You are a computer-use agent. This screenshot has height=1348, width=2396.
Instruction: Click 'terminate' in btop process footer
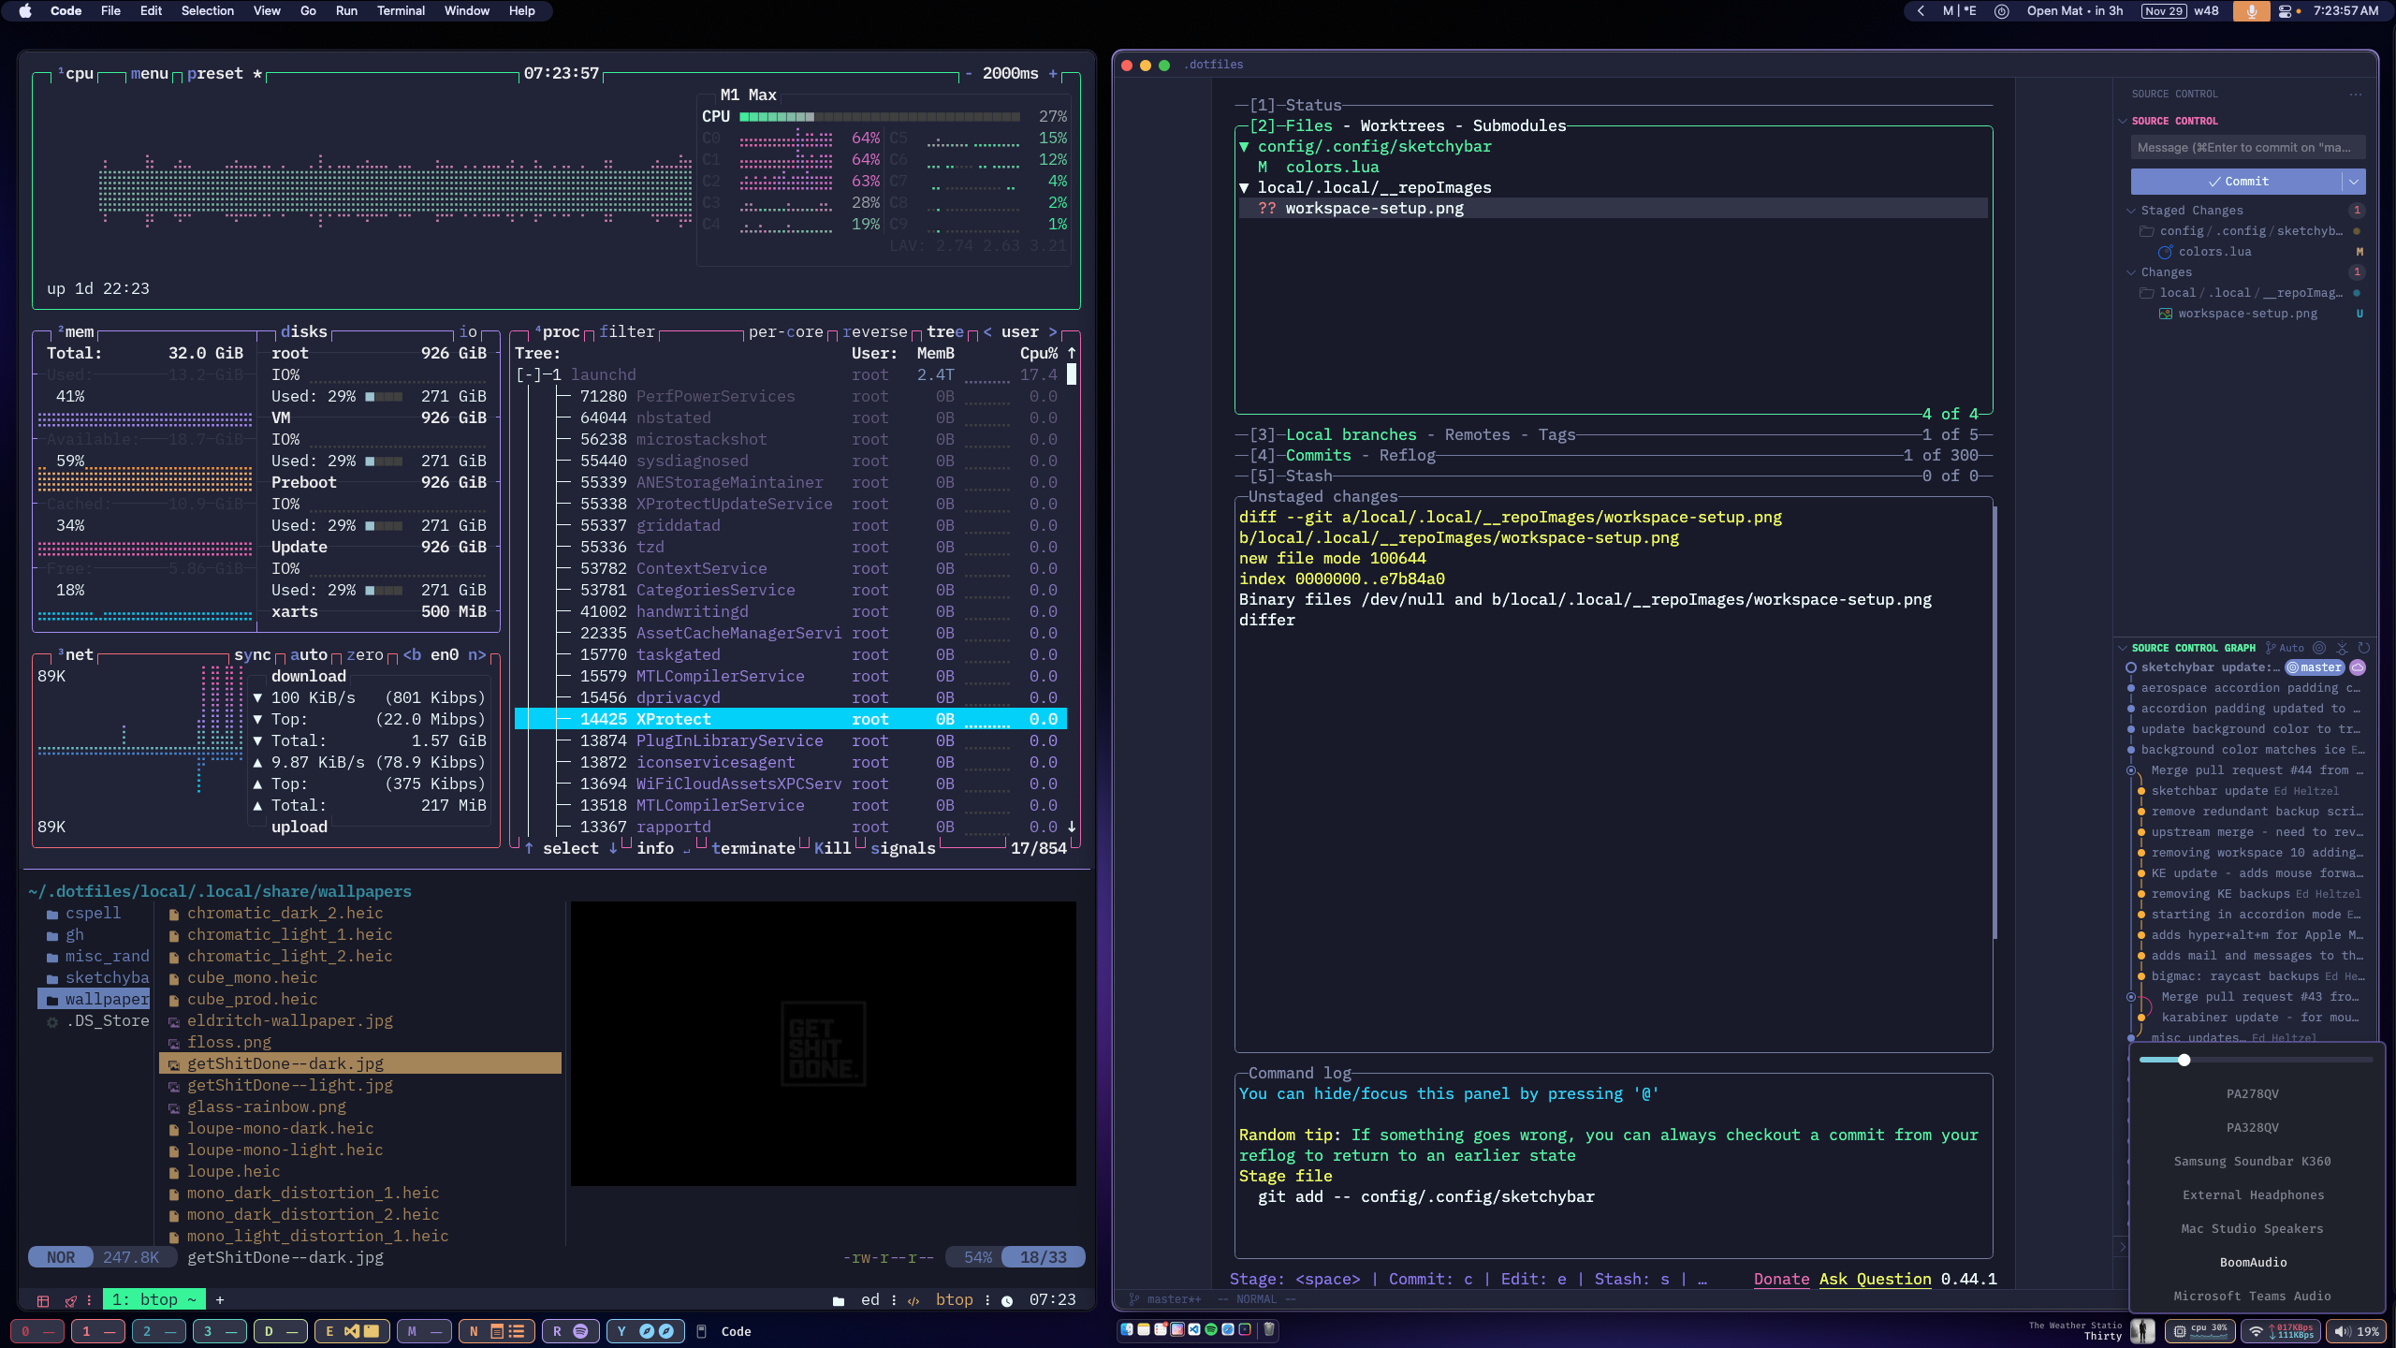pyautogui.click(x=753, y=848)
